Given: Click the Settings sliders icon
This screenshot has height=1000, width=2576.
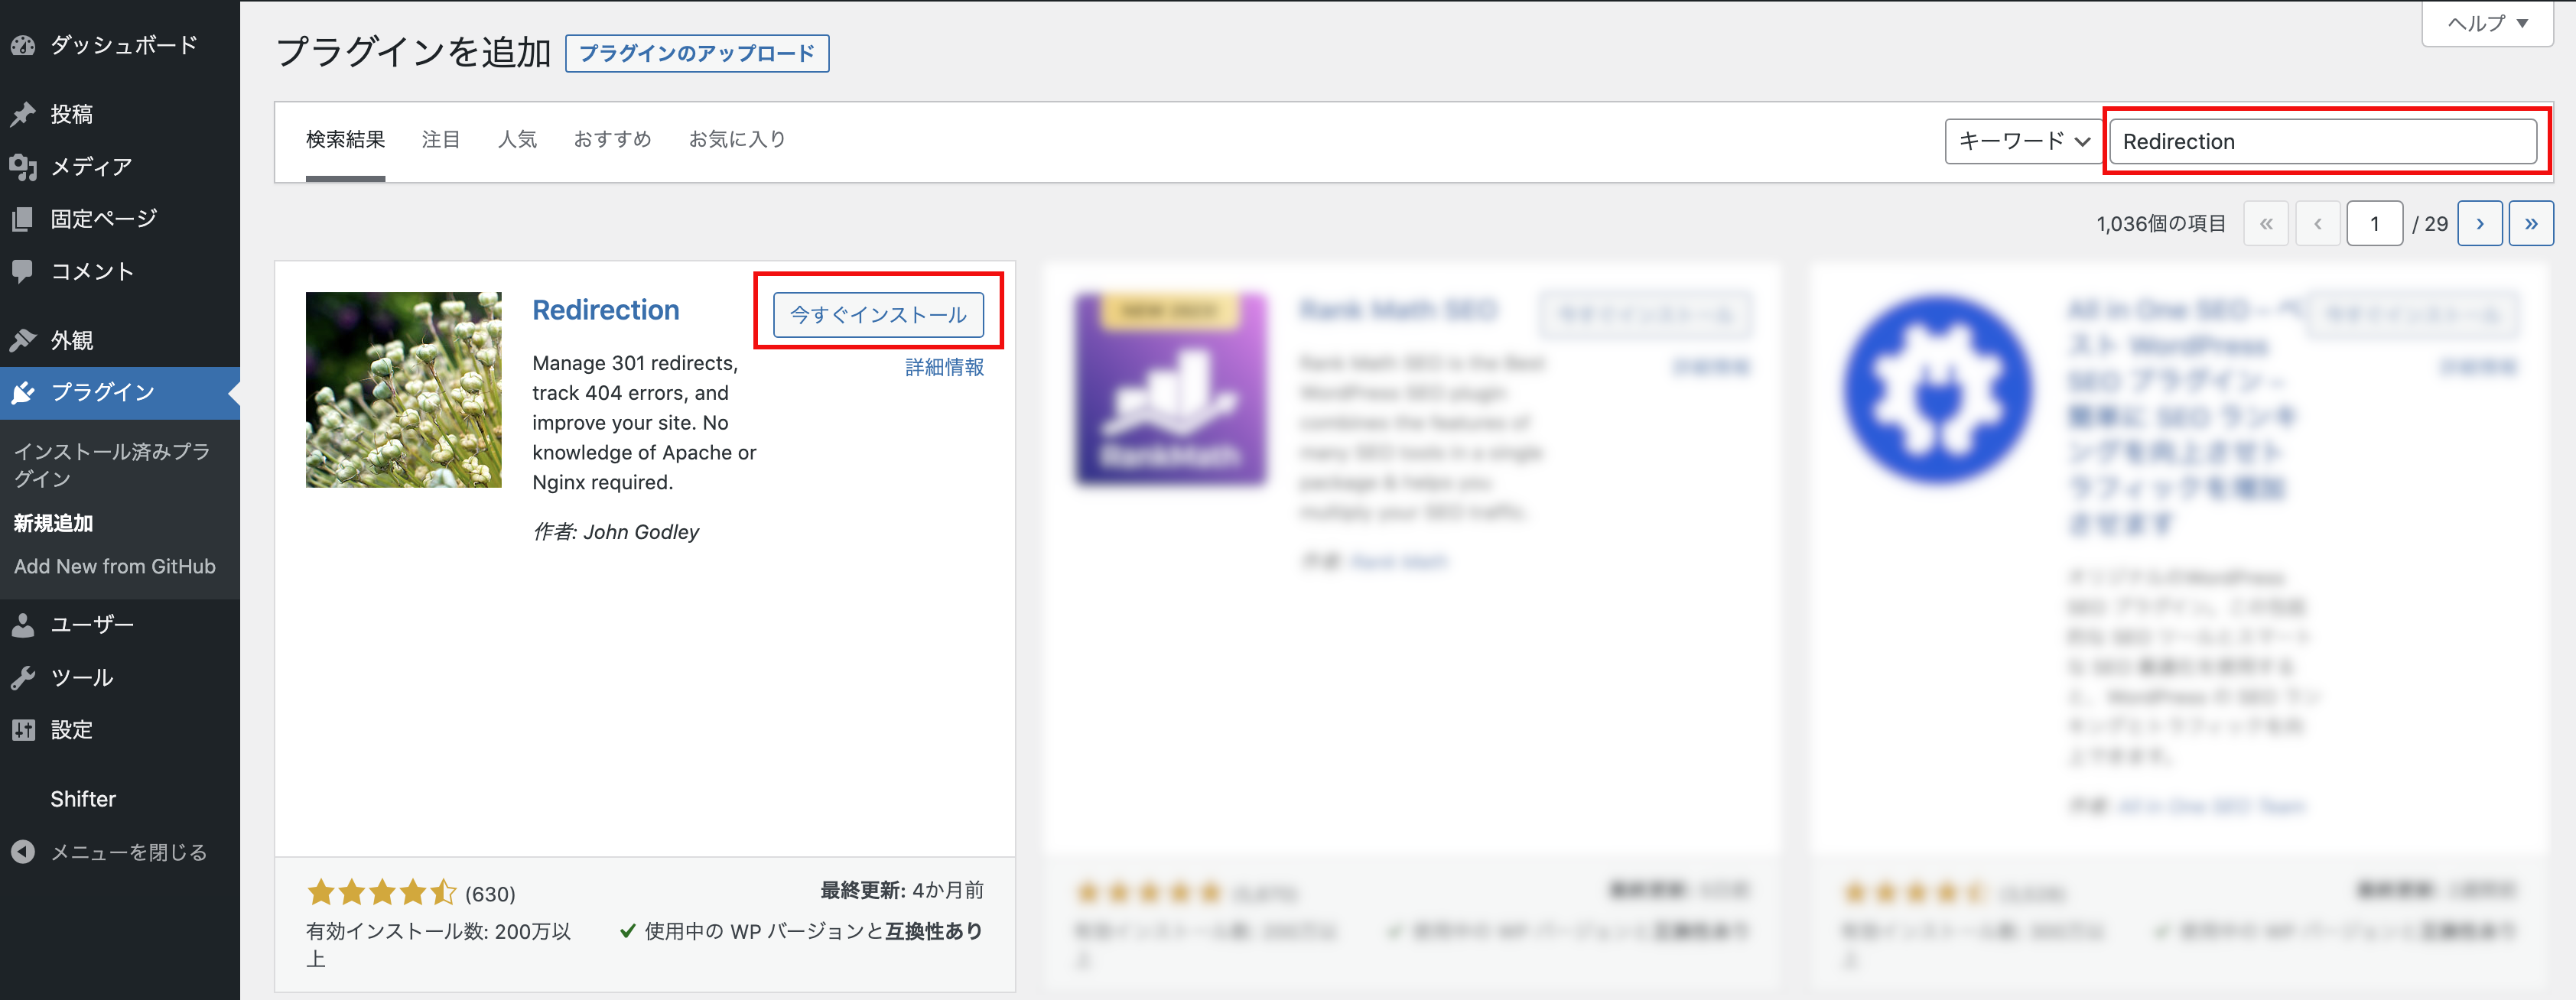Looking at the screenshot, I should point(23,730).
